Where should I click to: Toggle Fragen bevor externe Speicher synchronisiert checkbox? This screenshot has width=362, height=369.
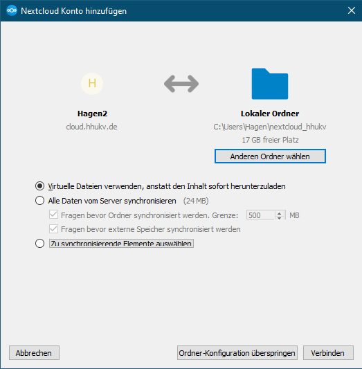[x=53, y=229]
